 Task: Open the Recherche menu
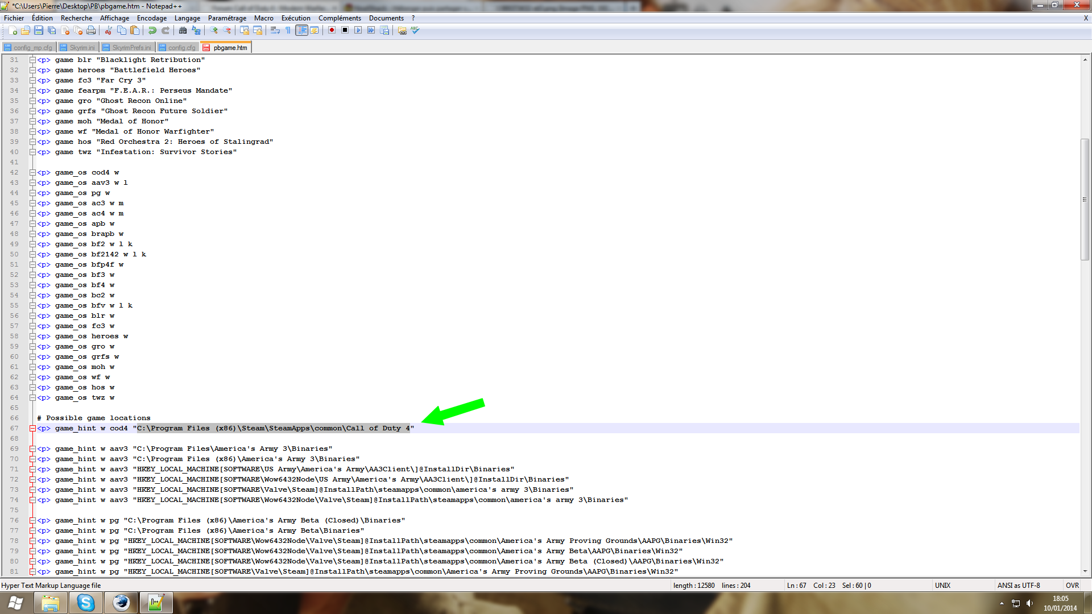[x=76, y=18]
